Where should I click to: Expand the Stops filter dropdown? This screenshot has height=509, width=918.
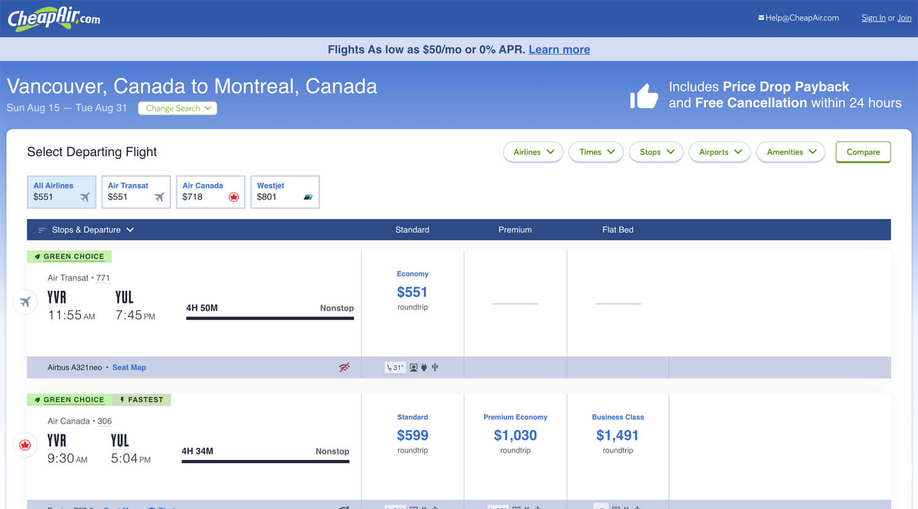pos(656,152)
